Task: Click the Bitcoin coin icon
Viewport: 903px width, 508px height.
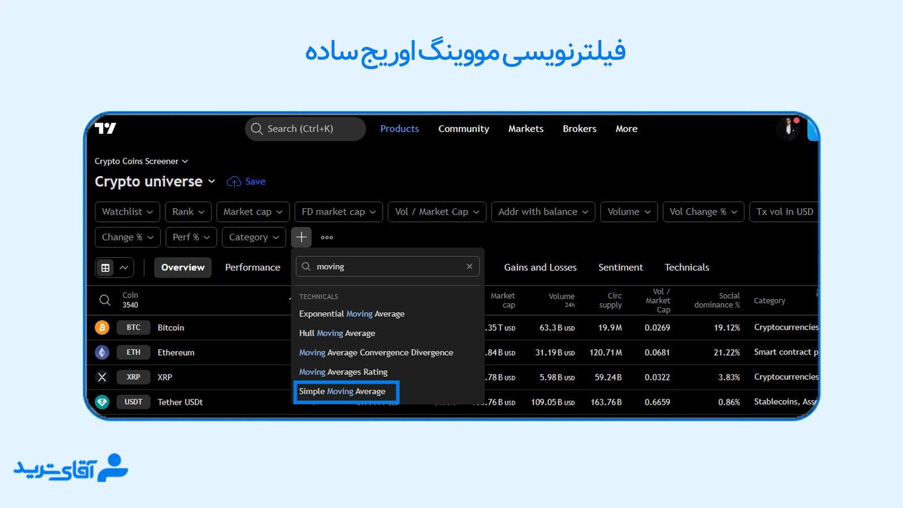Action: tap(102, 327)
